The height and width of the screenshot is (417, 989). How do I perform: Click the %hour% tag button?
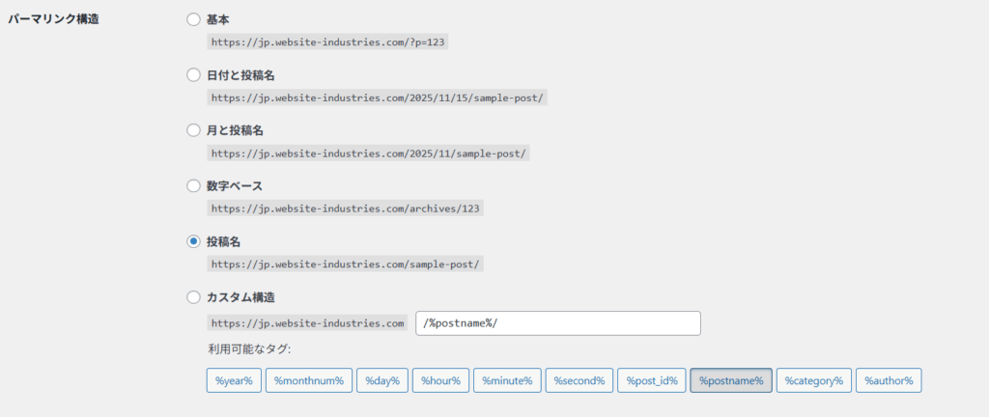[441, 380]
